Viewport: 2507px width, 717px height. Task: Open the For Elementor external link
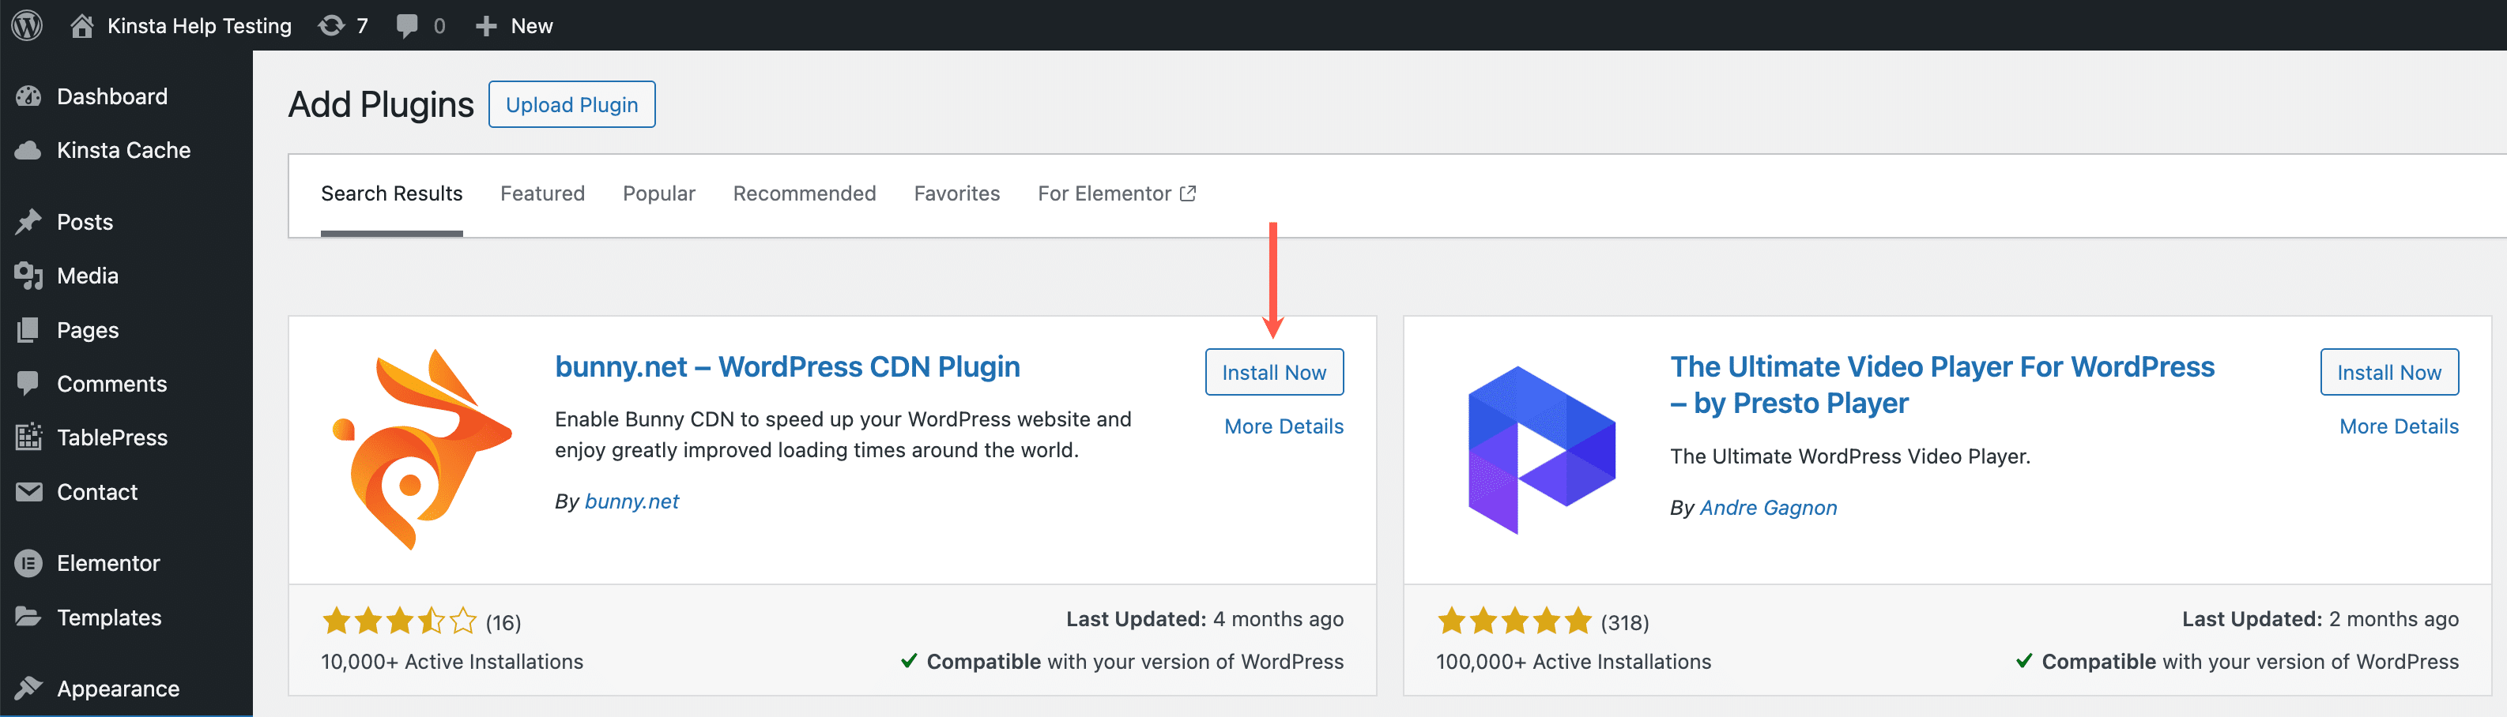(x=1115, y=193)
